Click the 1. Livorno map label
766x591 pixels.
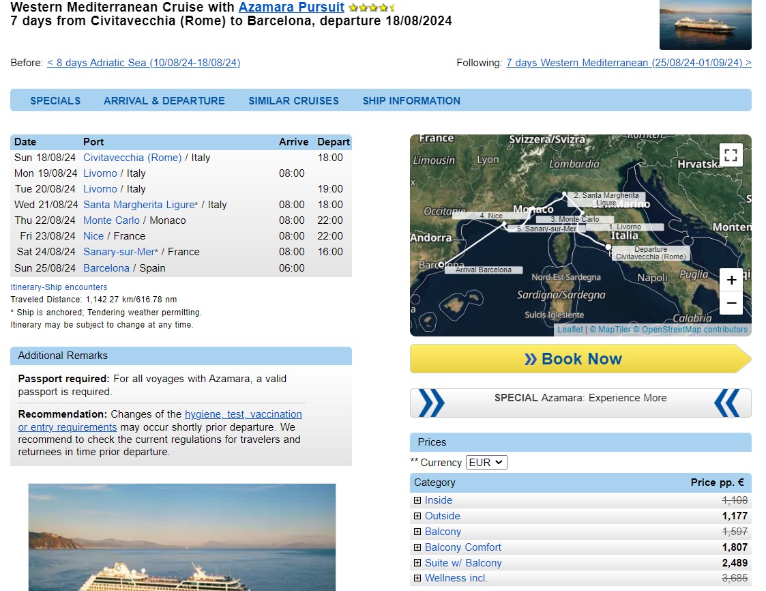click(625, 227)
